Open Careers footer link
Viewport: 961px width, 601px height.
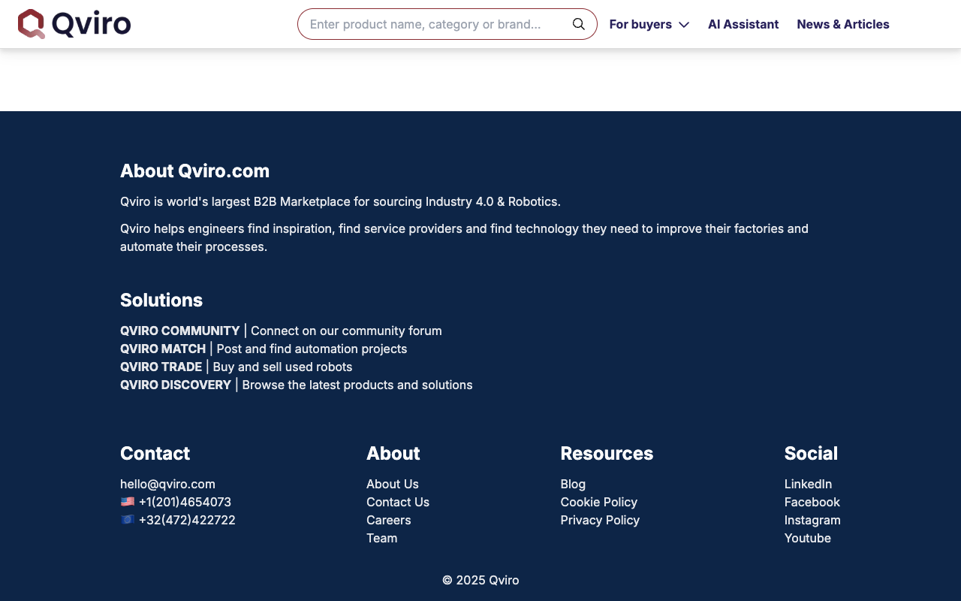(x=389, y=520)
